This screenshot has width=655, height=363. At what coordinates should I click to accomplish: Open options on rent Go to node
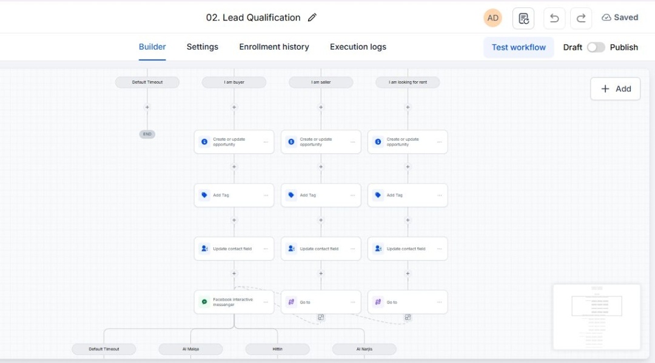pos(440,302)
